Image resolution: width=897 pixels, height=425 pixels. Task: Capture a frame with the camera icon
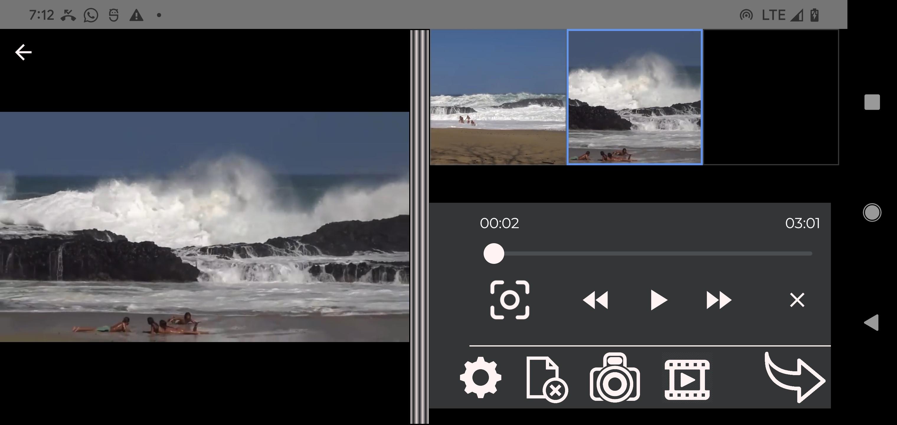coord(615,377)
